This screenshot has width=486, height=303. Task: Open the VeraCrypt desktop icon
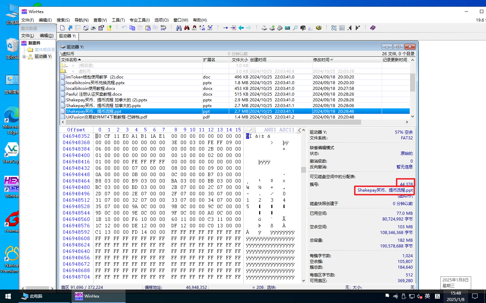tap(11, 153)
